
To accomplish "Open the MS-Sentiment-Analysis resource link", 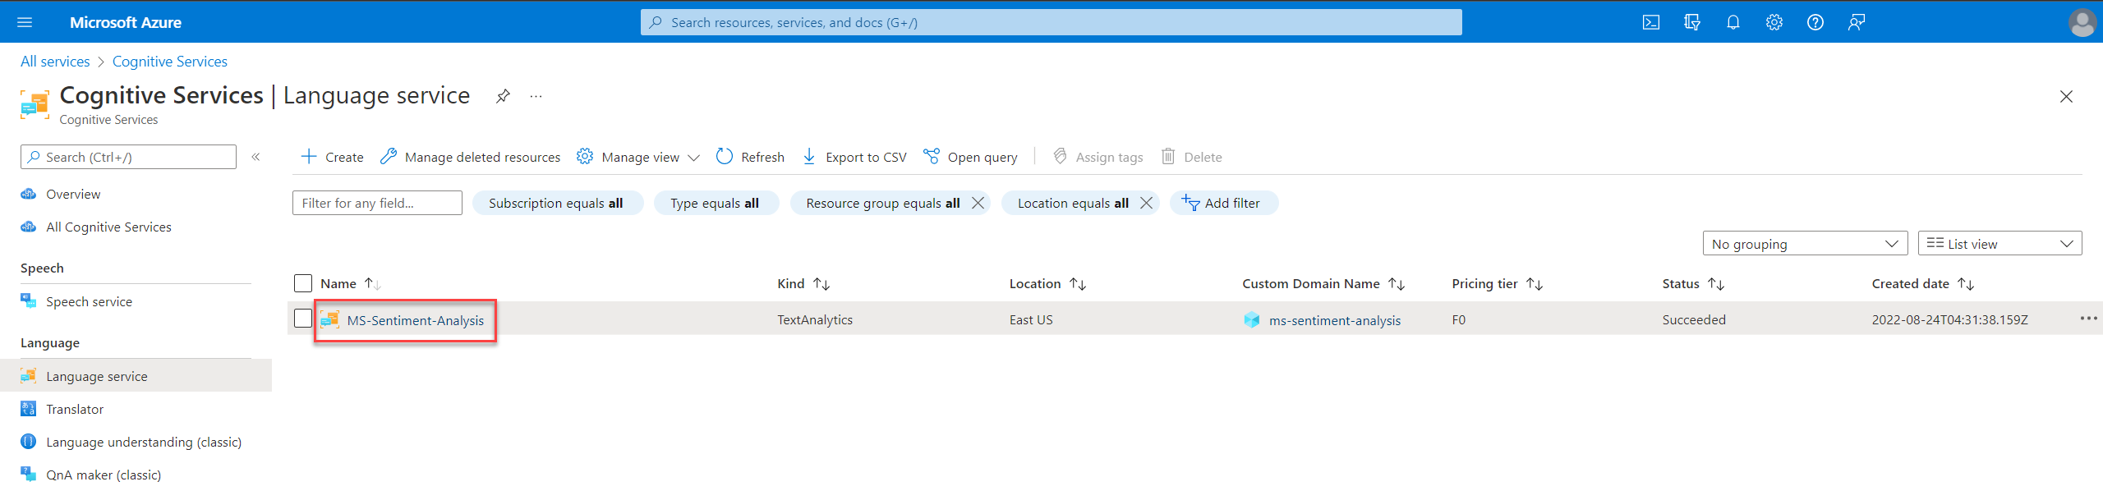I will click(x=415, y=320).
